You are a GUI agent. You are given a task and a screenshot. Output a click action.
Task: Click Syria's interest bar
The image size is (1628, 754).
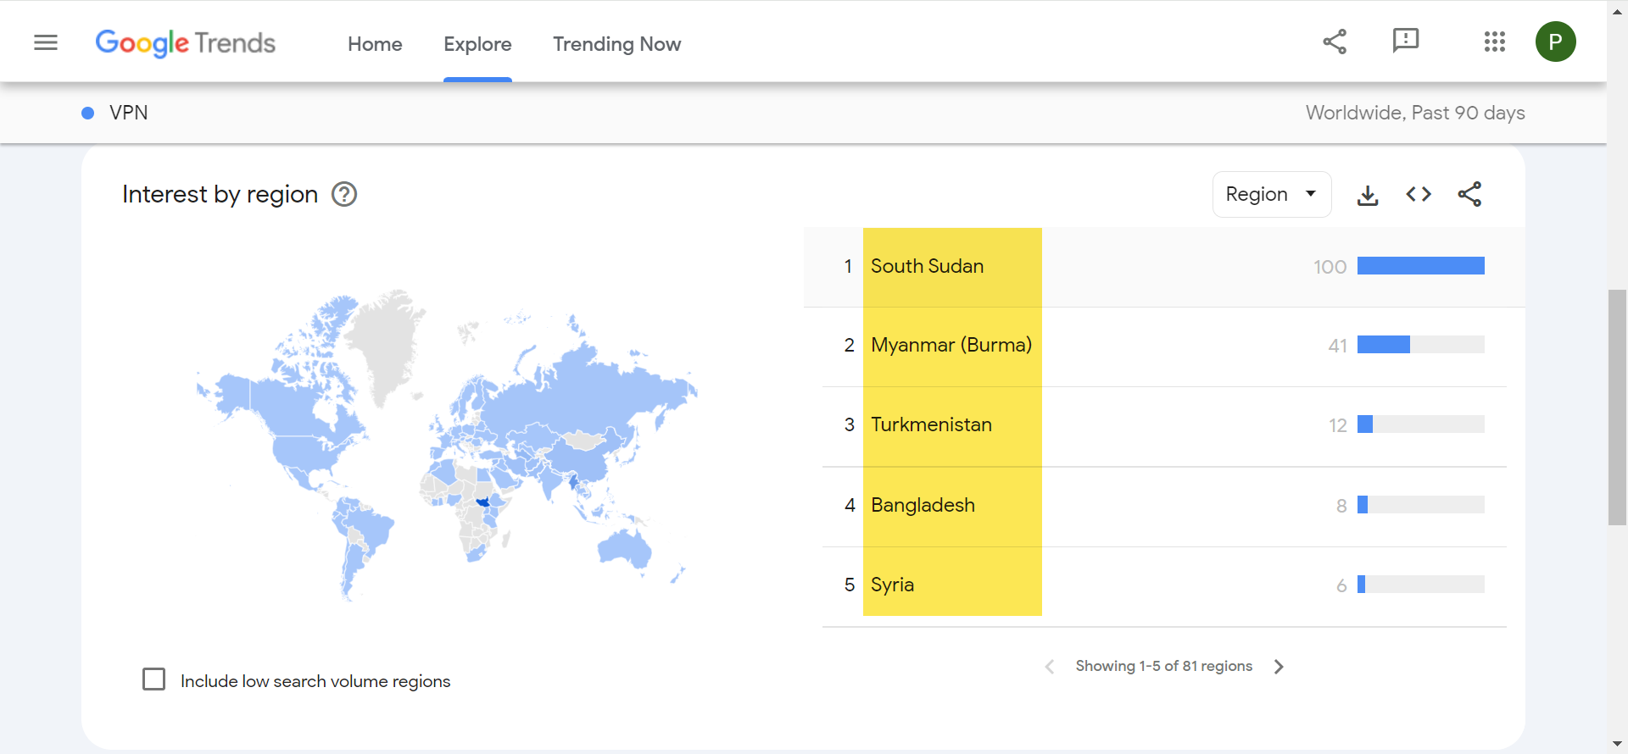(1421, 585)
